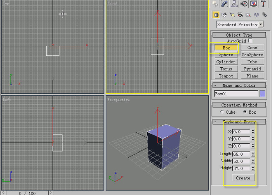The image size is (272, 195).
Task: Click the Front viewport label
Action: coord(112,3)
